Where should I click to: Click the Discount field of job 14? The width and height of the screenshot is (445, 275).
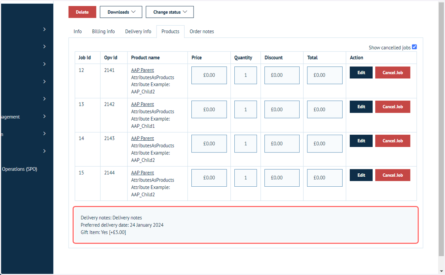282,144
